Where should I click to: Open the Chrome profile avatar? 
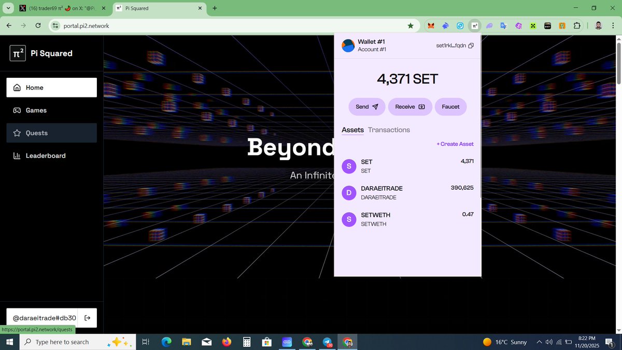tap(598, 25)
